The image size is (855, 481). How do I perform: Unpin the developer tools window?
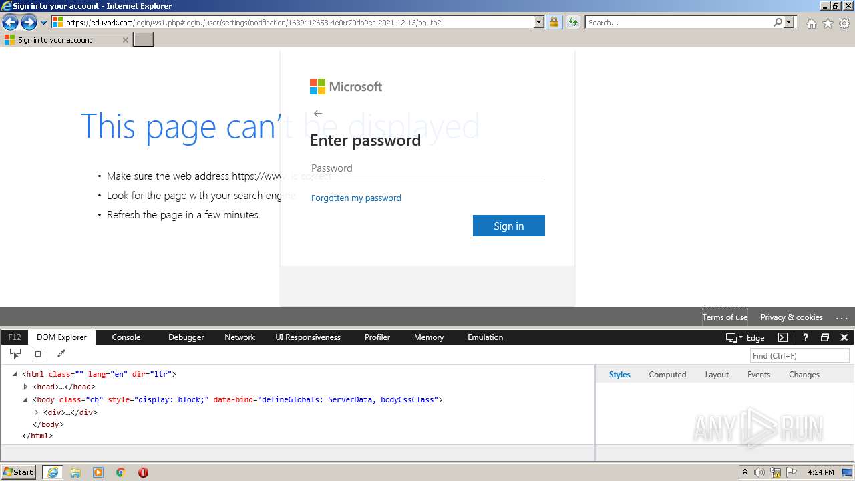825,337
